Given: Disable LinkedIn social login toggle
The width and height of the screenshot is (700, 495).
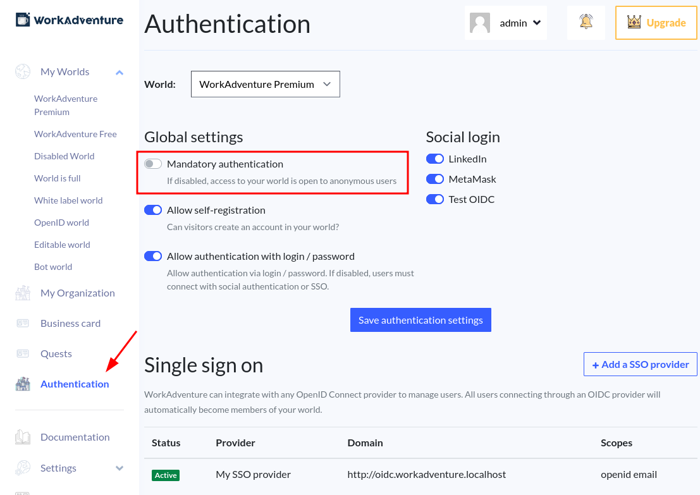Looking at the screenshot, I should point(435,159).
